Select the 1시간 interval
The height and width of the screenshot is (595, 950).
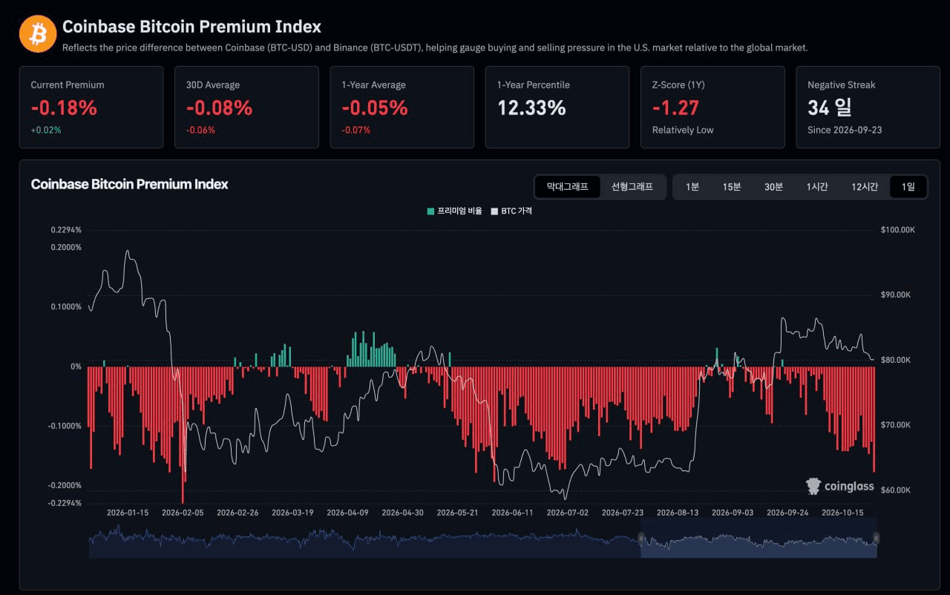817,187
